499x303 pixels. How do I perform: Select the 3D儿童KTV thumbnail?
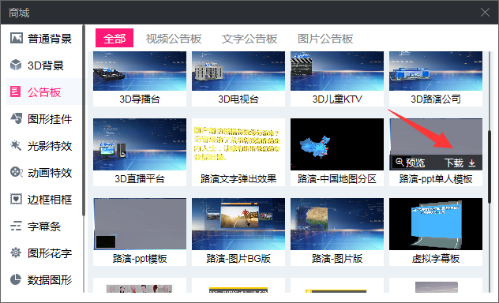tap(337, 71)
